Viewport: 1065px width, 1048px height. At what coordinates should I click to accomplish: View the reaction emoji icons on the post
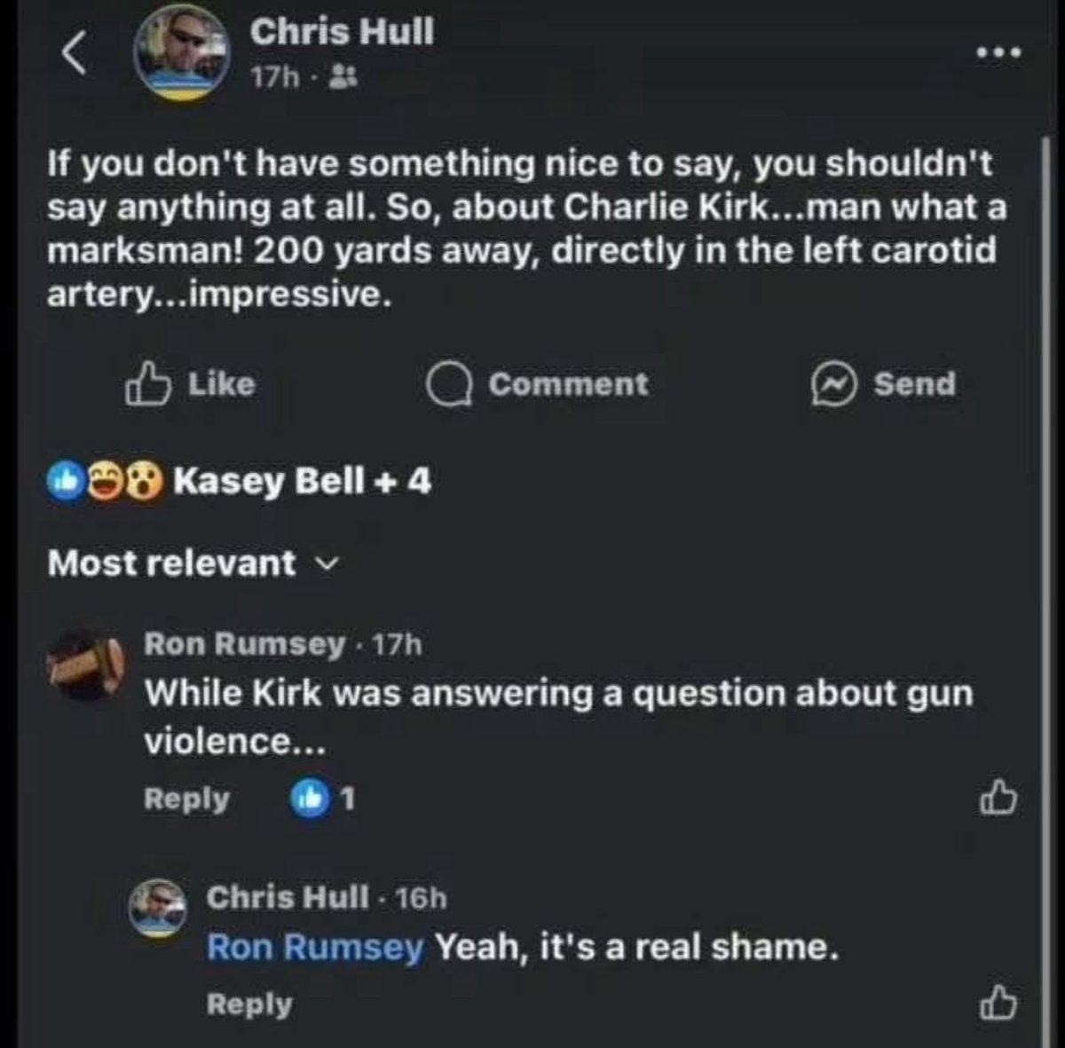click(106, 482)
